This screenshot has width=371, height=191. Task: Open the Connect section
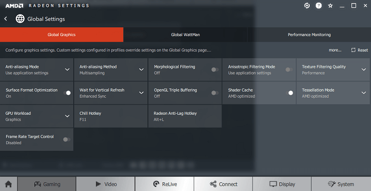[223, 184]
